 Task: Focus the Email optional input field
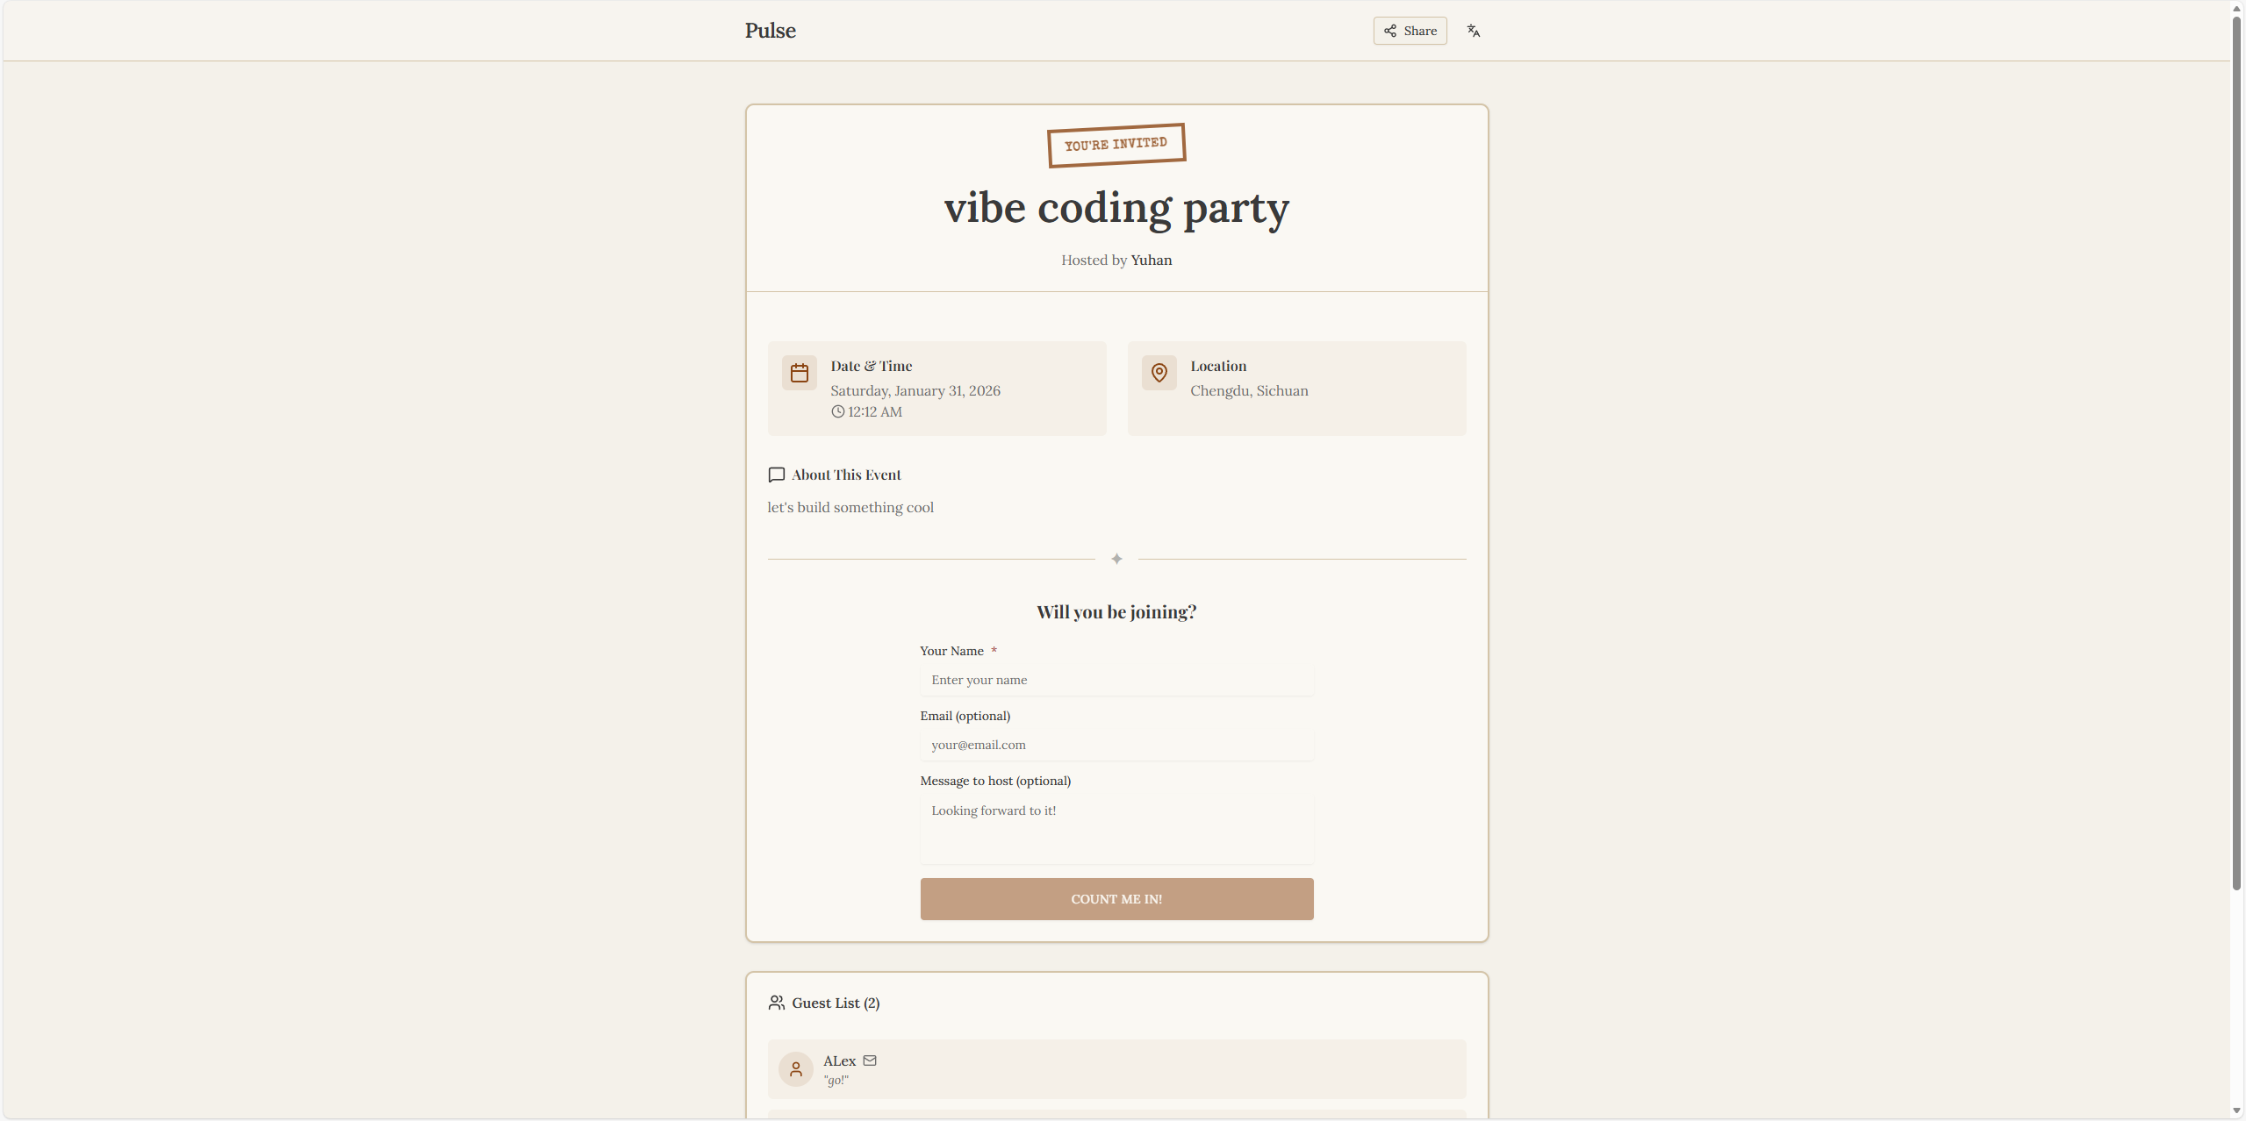[x=1116, y=745]
